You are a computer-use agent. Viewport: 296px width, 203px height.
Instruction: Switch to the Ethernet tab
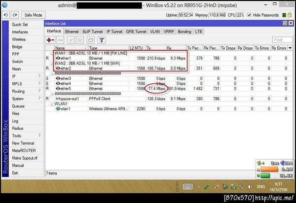point(72,32)
